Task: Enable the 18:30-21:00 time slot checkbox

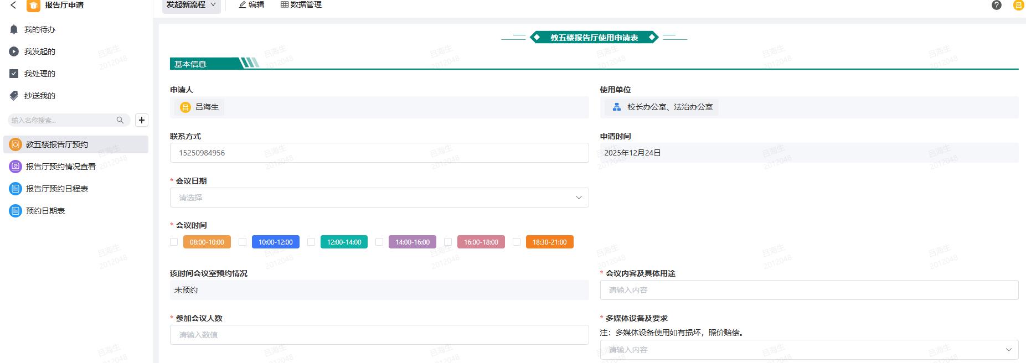Action: (517, 242)
